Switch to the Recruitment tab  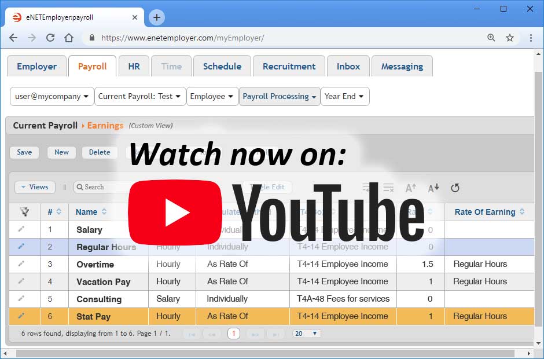click(289, 67)
